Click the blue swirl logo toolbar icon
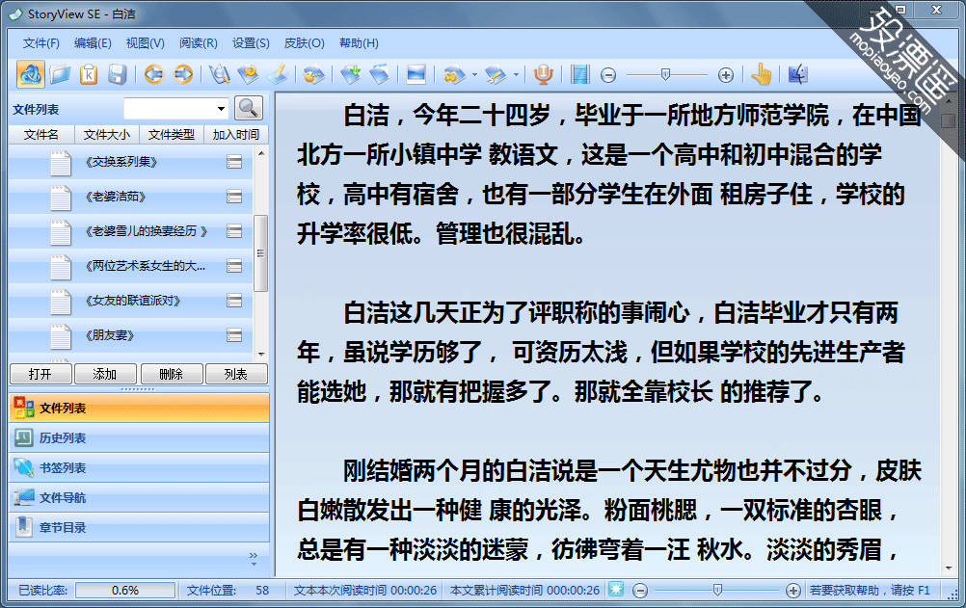966x608 pixels. pos(30,74)
